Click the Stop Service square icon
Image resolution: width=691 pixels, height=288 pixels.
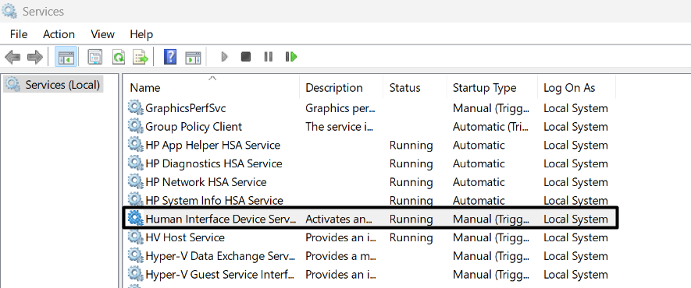coord(246,57)
